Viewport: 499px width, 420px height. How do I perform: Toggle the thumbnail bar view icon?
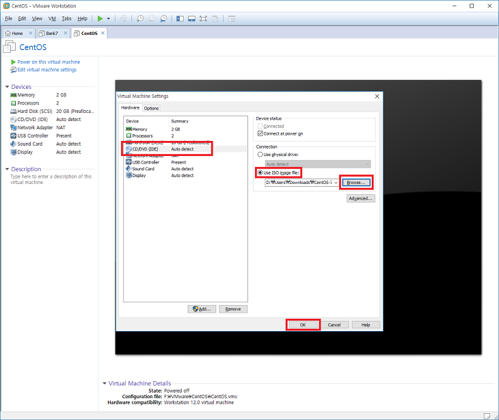pos(191,18)
